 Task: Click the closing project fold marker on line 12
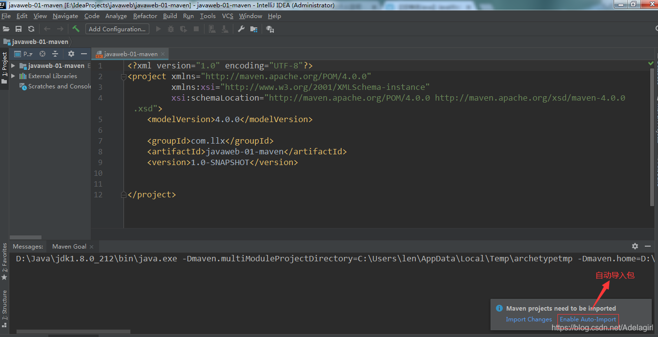point(123,195)
